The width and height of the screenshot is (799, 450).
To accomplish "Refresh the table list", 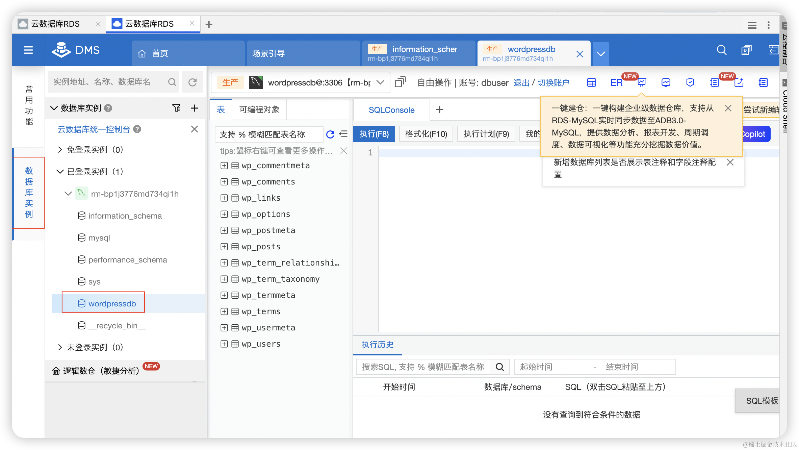I will coord(330,134).
